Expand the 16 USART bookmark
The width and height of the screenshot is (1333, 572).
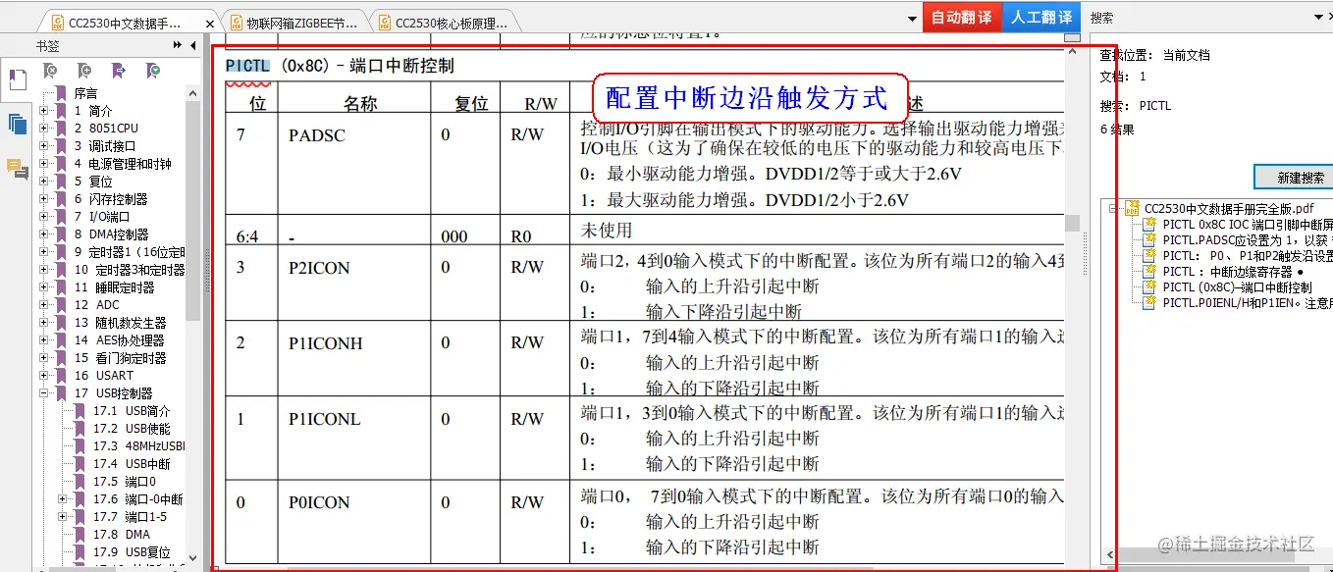(43, 376)
